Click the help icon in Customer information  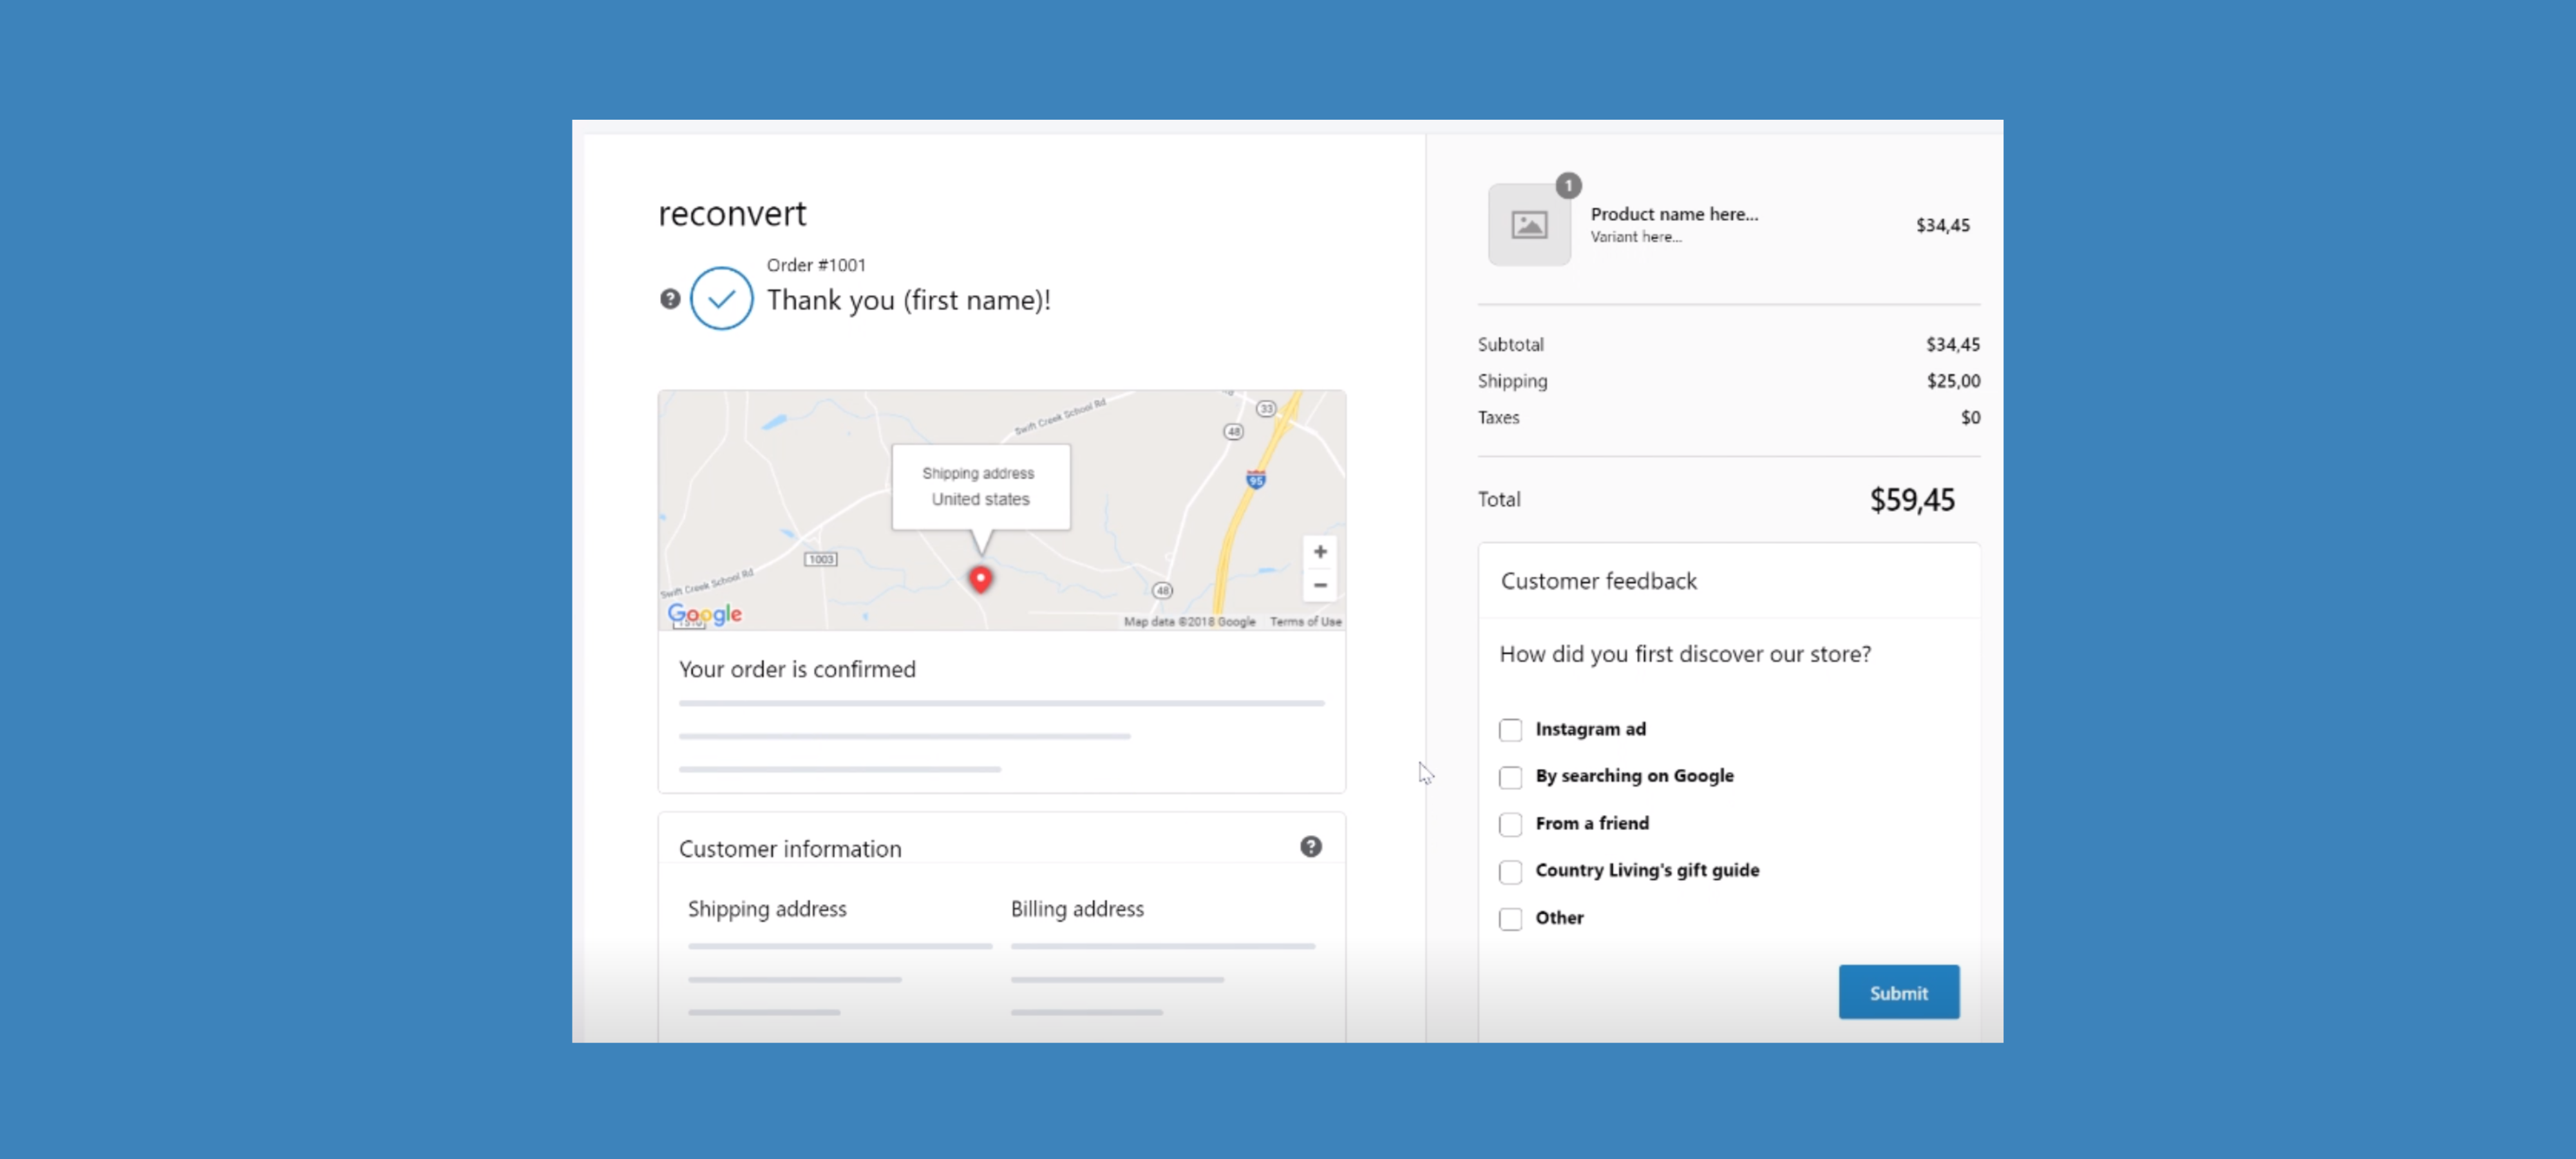1310,847
